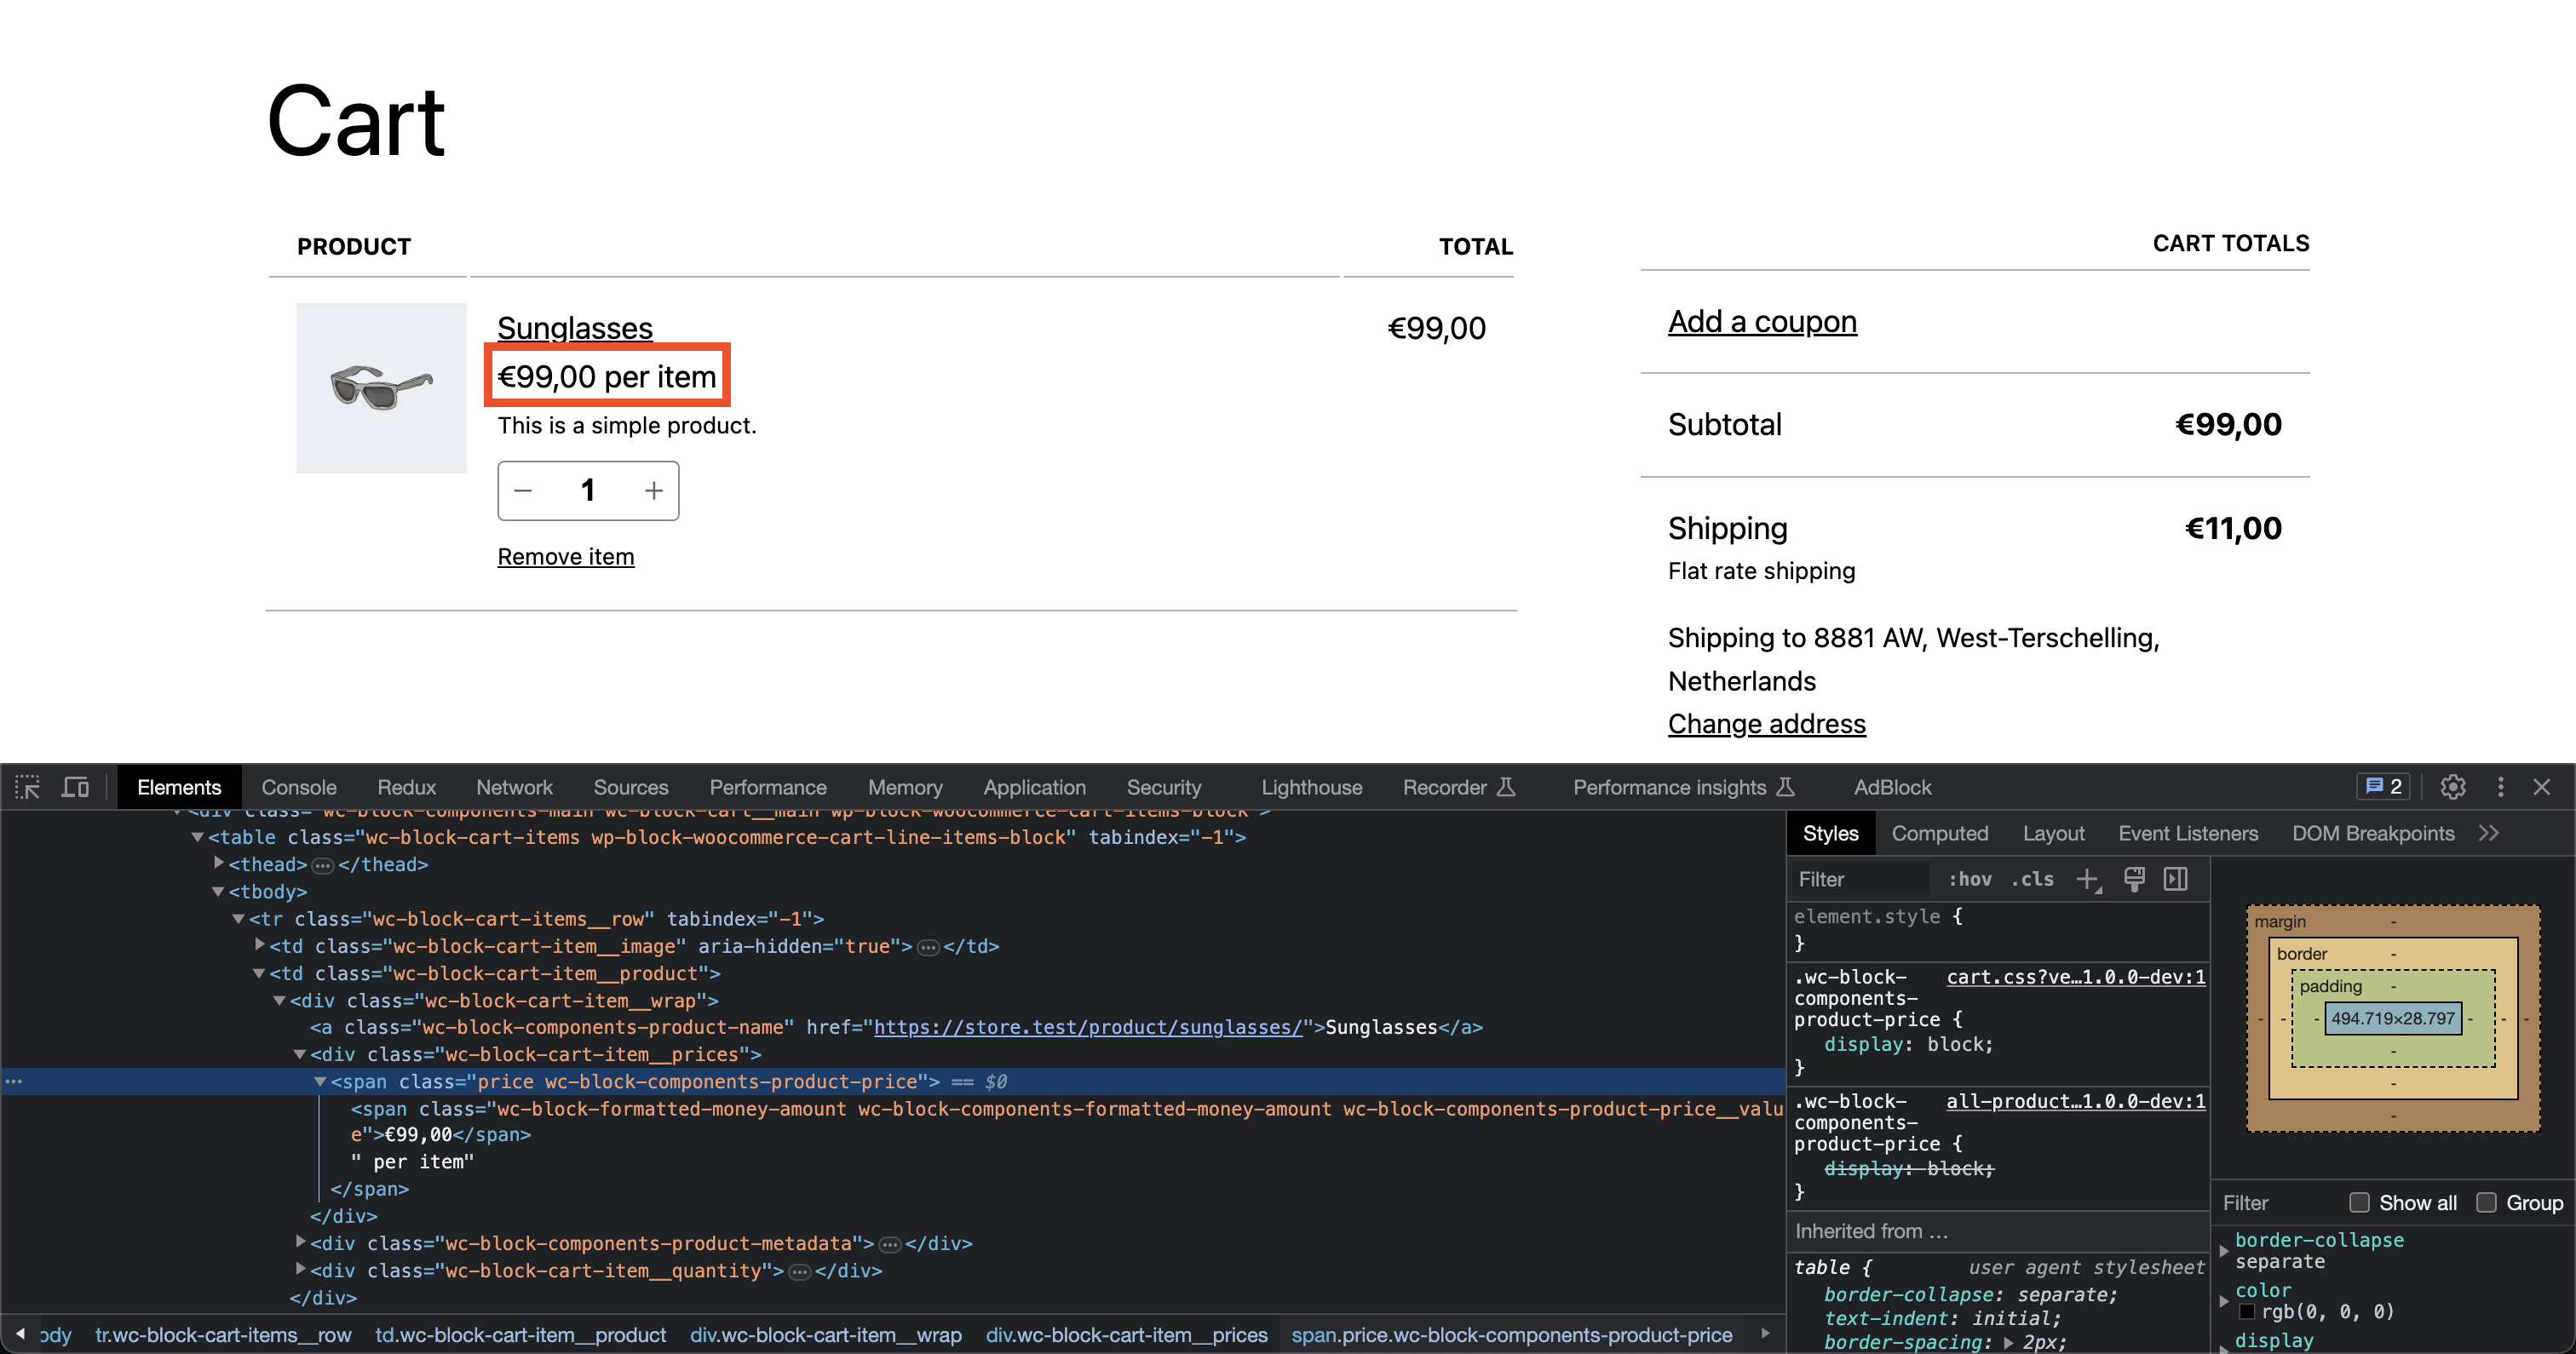
Task: Open the Computed styles tab
Action: pyautogui.click(x=1939, y=833)
